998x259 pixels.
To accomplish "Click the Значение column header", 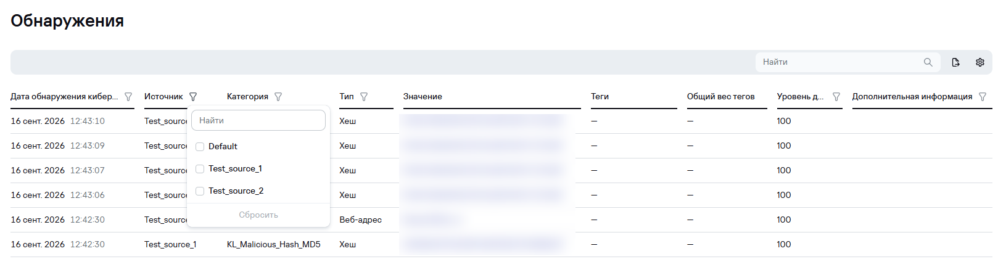I will 423,97.
